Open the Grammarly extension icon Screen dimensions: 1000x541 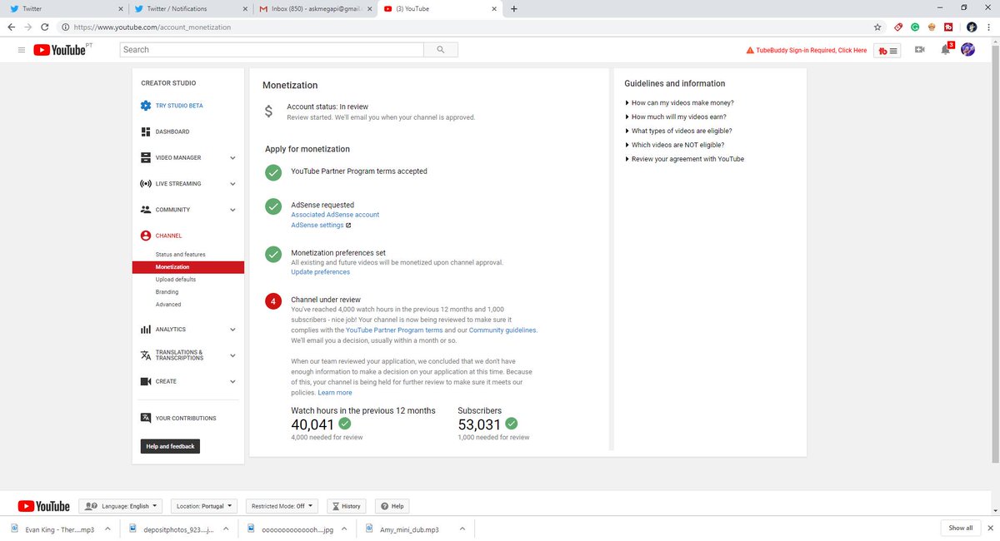[x=914, y=27]
